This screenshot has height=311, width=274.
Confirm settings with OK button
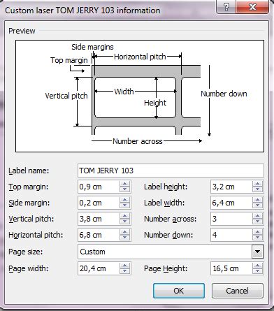pyautogui.click(x=179, y=291)
